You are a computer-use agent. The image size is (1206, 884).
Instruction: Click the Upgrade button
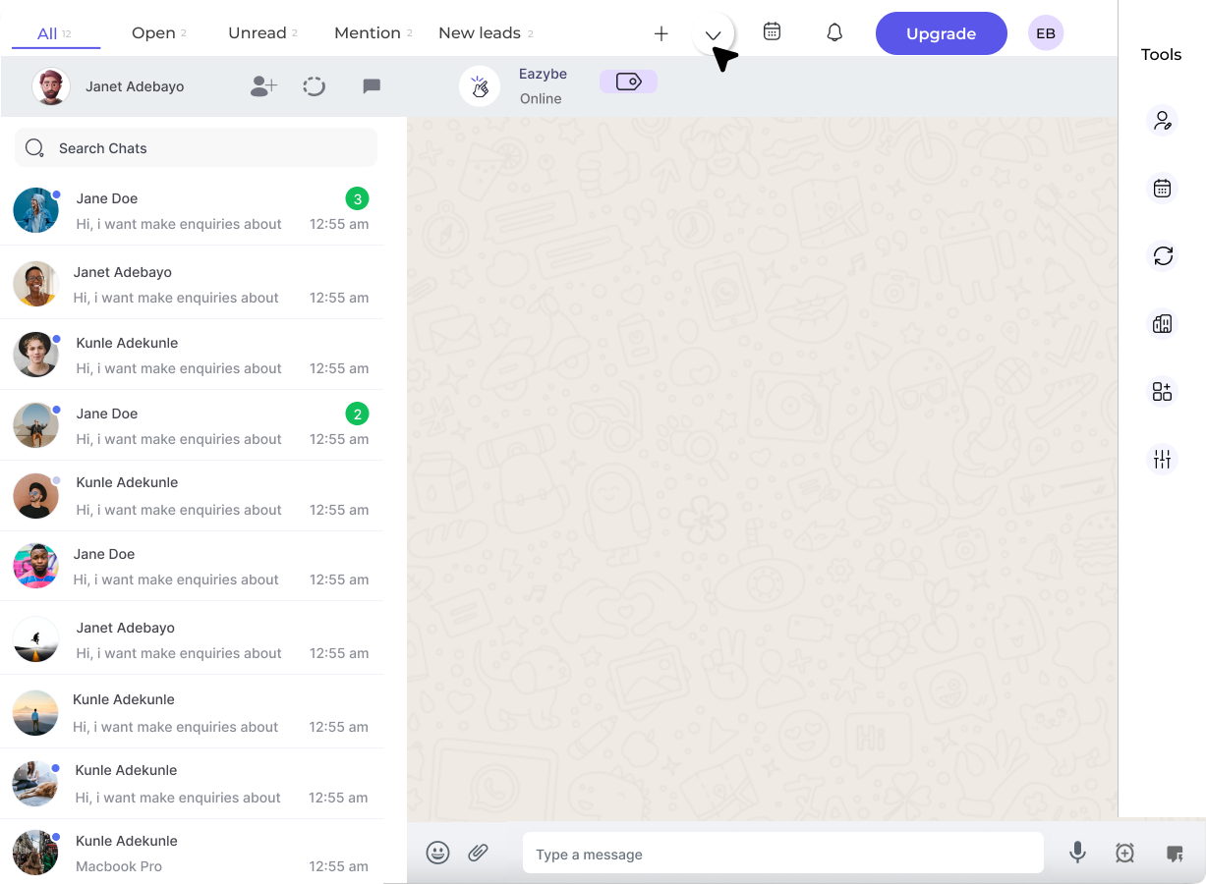(x=941, y=32)
